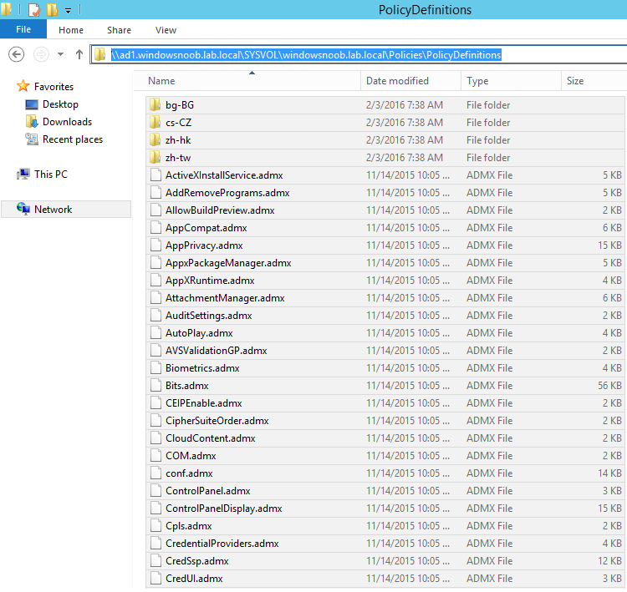
Task: Click the AVSValidationGP.admx file icon
Action: pos(155,351)
